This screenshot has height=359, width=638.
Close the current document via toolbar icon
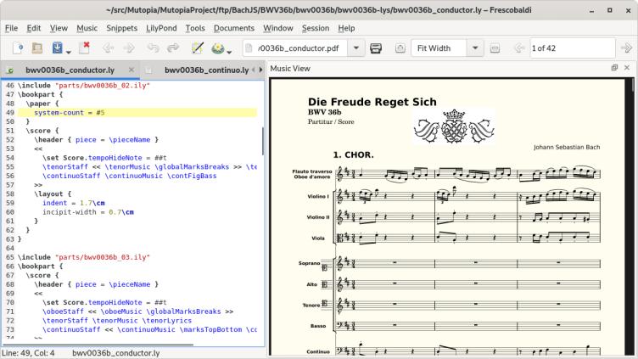(x=86, y=48)
